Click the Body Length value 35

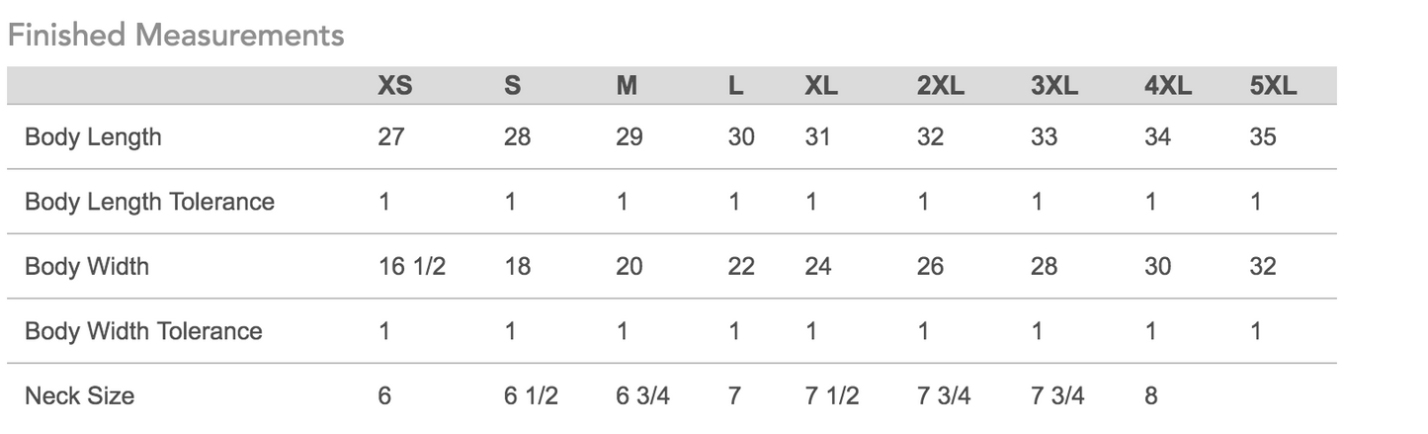coord(1263,136)
